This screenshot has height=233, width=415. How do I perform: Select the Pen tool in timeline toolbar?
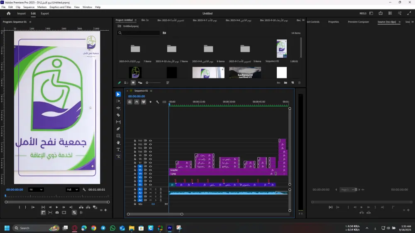coord(118,129)
